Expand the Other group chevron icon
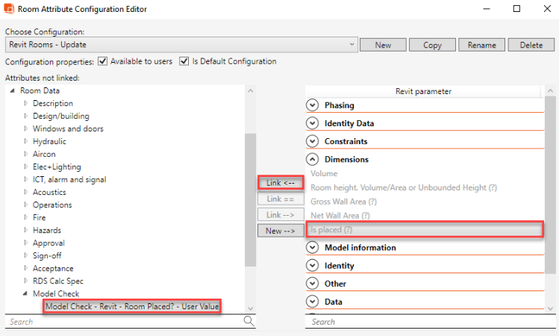The width and height of the screenshot is (559, 336). click(313, 284)
